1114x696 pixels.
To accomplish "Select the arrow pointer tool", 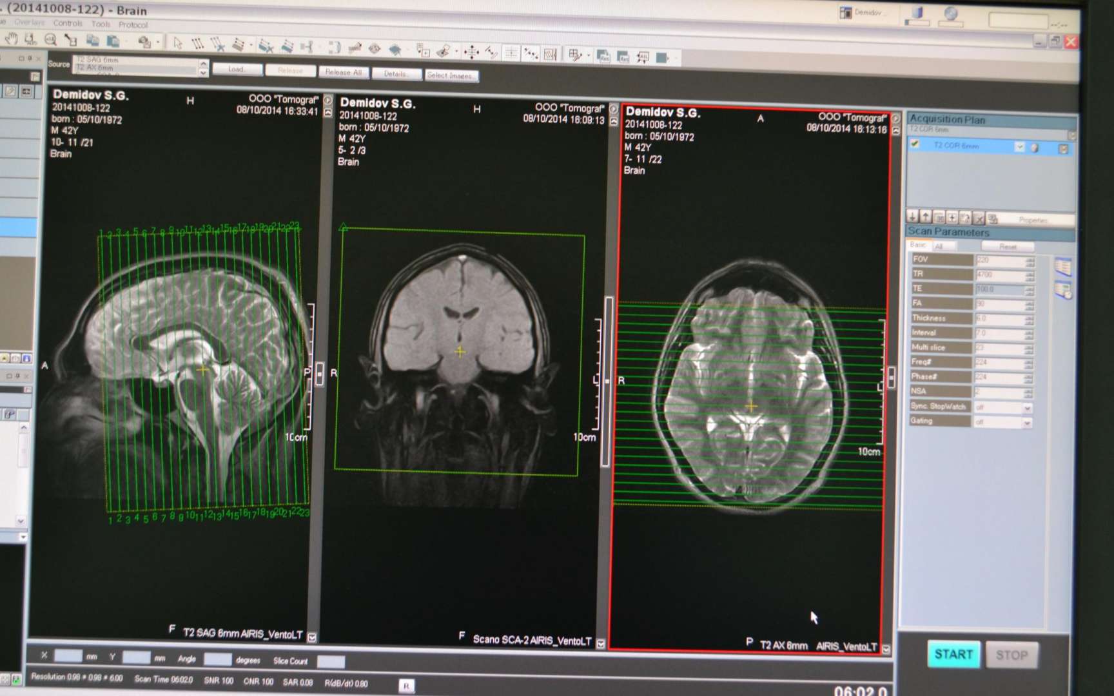I will click(x=177, y=43).
